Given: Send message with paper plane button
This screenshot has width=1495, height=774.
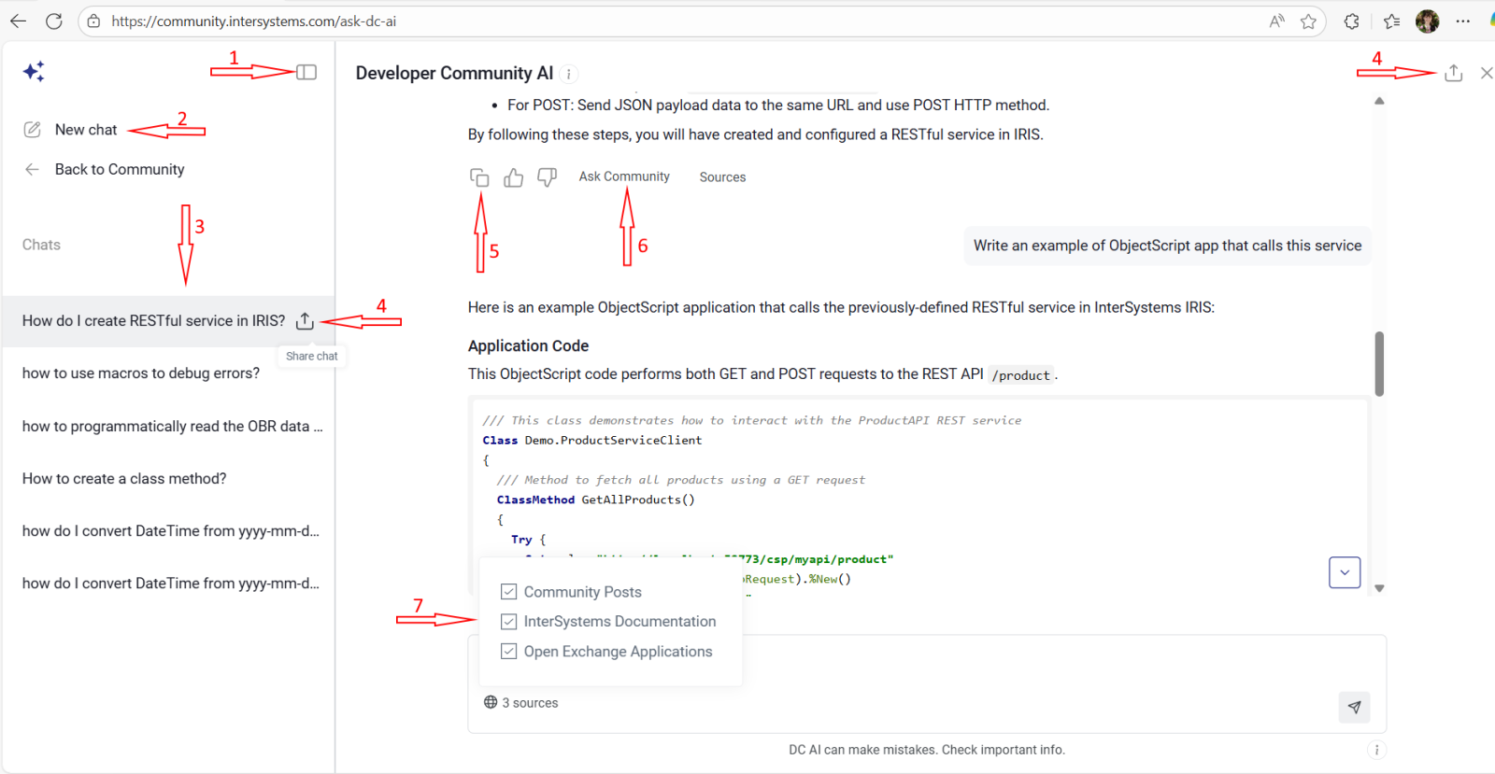Looking at the screenshot, I should click(1354, 707).
